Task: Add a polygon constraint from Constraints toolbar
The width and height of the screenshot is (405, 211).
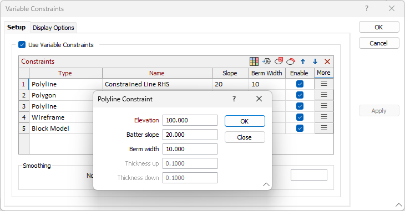Action: [x=279, y=61]
